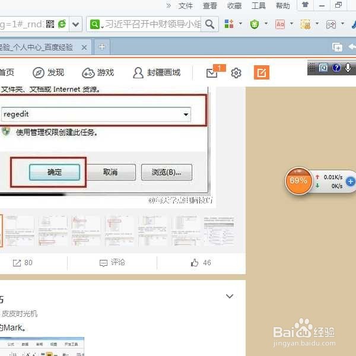The width and height of the screenshot is (356, 356).
Task: Open settings gear icon on page
Action: click(x=236, y=73)
